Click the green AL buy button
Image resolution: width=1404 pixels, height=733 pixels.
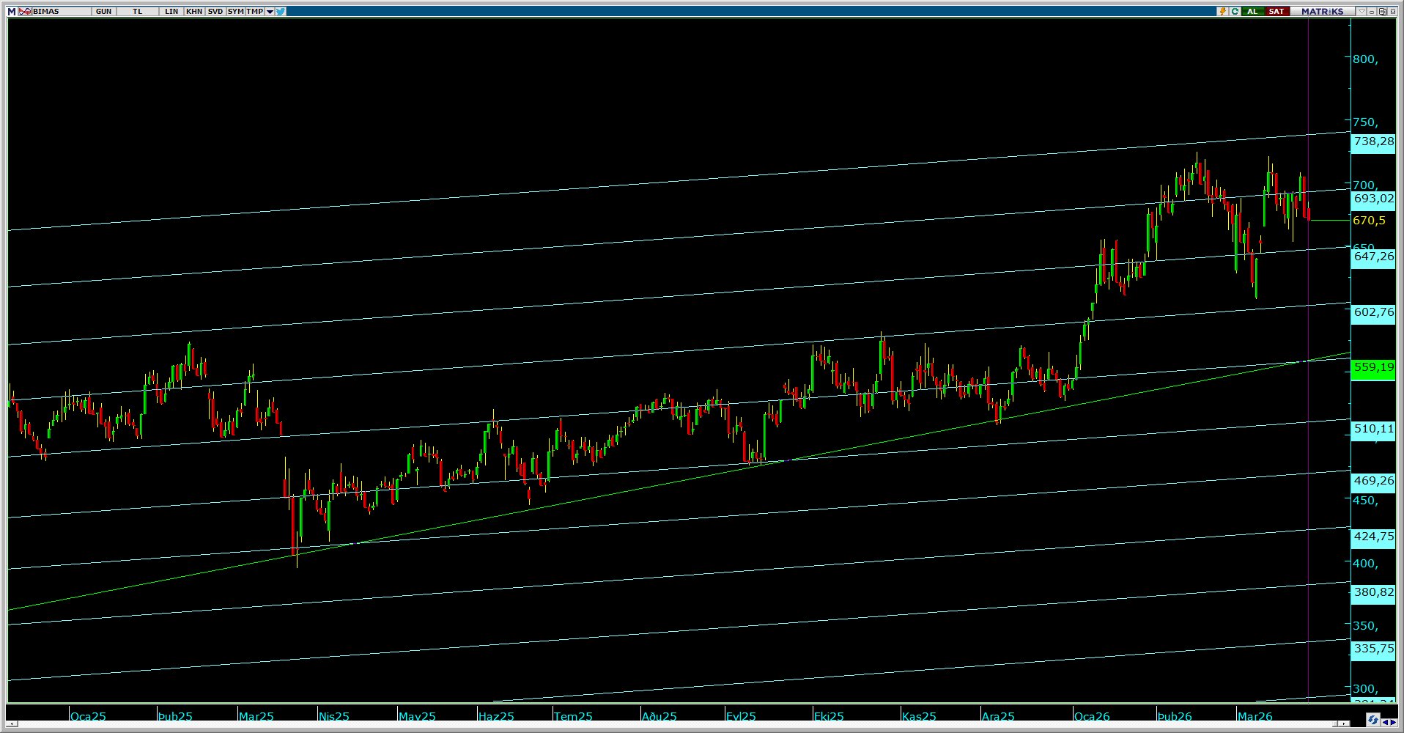pyautogui.click(x=1253, y=12)
